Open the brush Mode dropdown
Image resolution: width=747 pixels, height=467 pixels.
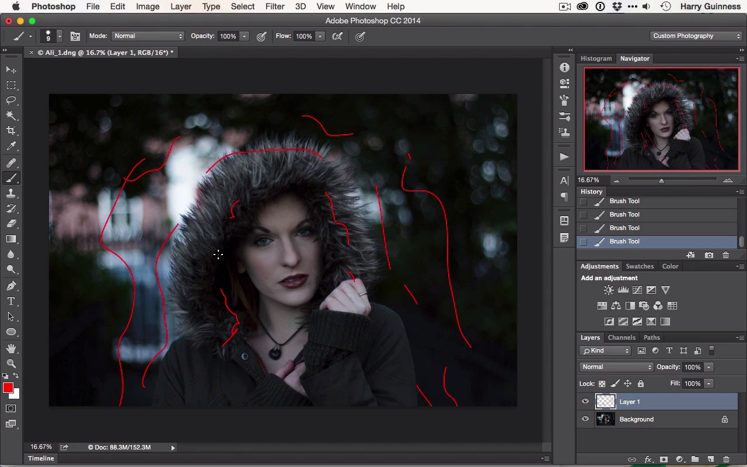pyautogui.click(x=148, y=36)
